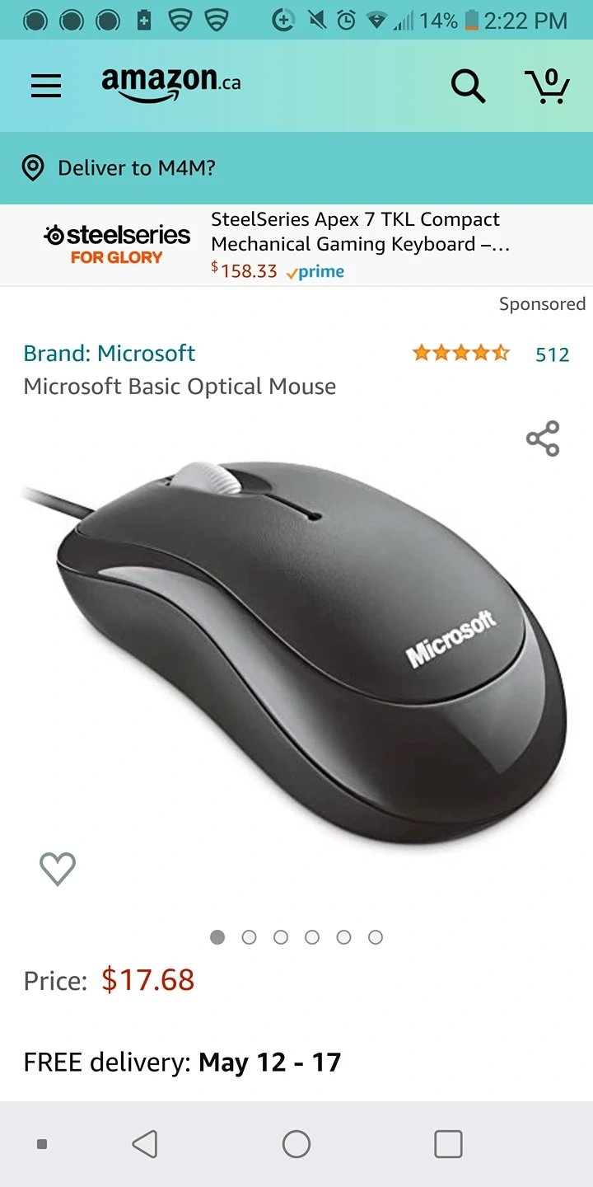Tap the SteelSeries For Glory logo
The height and width of the screenshot is (1187, 593).
coord(116,244)
